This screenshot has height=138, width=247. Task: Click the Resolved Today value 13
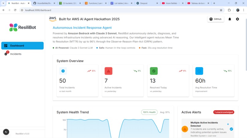point(153,81)
